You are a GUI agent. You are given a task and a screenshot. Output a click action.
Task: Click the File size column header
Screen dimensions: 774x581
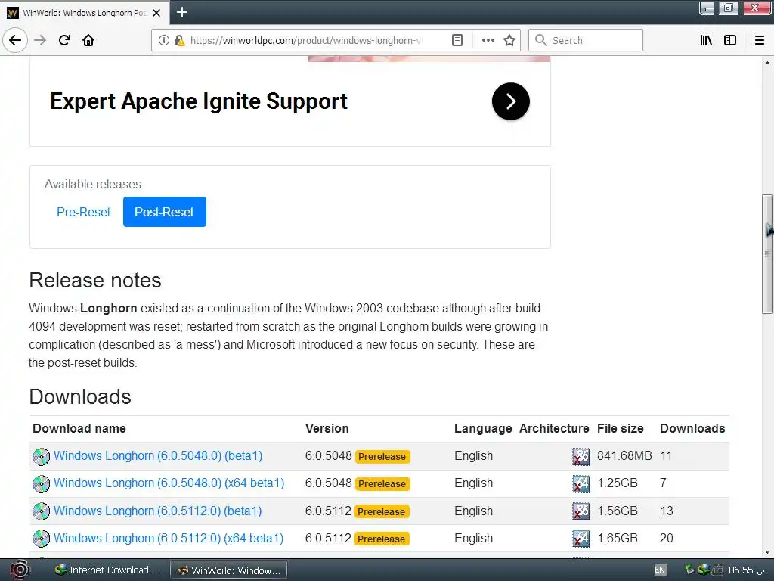(620, 428)
